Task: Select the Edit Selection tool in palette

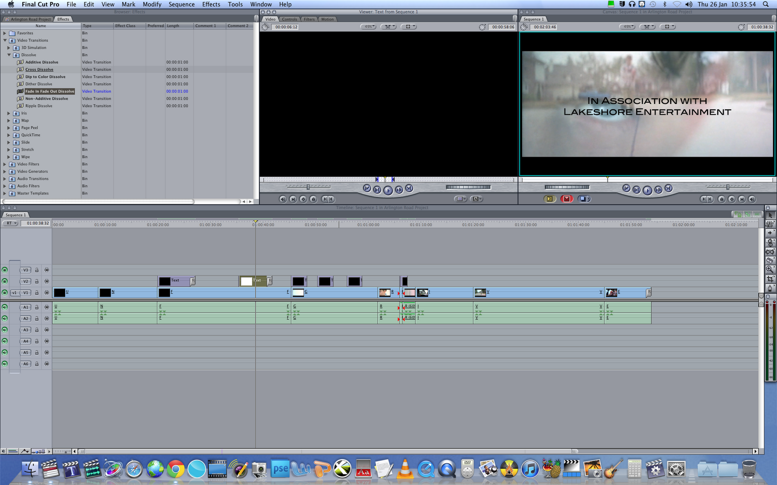Action: [x=770, y=224]
